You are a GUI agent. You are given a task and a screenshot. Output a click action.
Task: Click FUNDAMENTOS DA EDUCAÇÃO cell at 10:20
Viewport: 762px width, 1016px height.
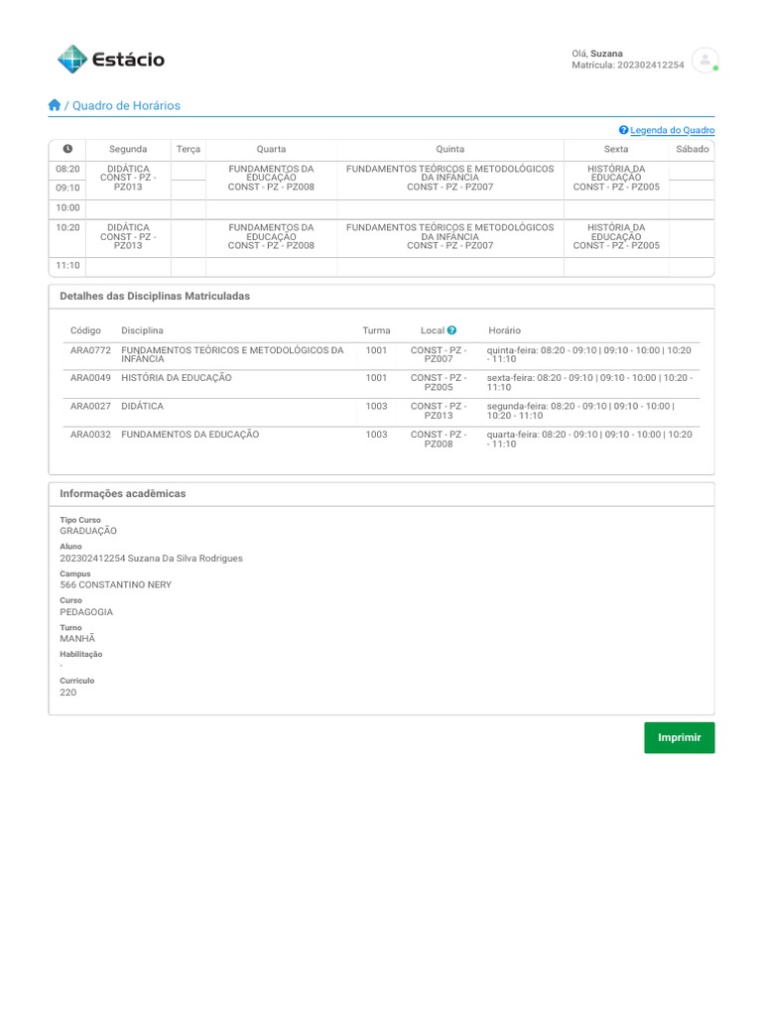pyautogui.click(x=271, y=236)
